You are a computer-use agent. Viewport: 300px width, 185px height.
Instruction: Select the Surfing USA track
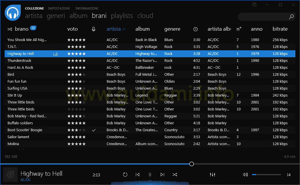coord(150,88)
